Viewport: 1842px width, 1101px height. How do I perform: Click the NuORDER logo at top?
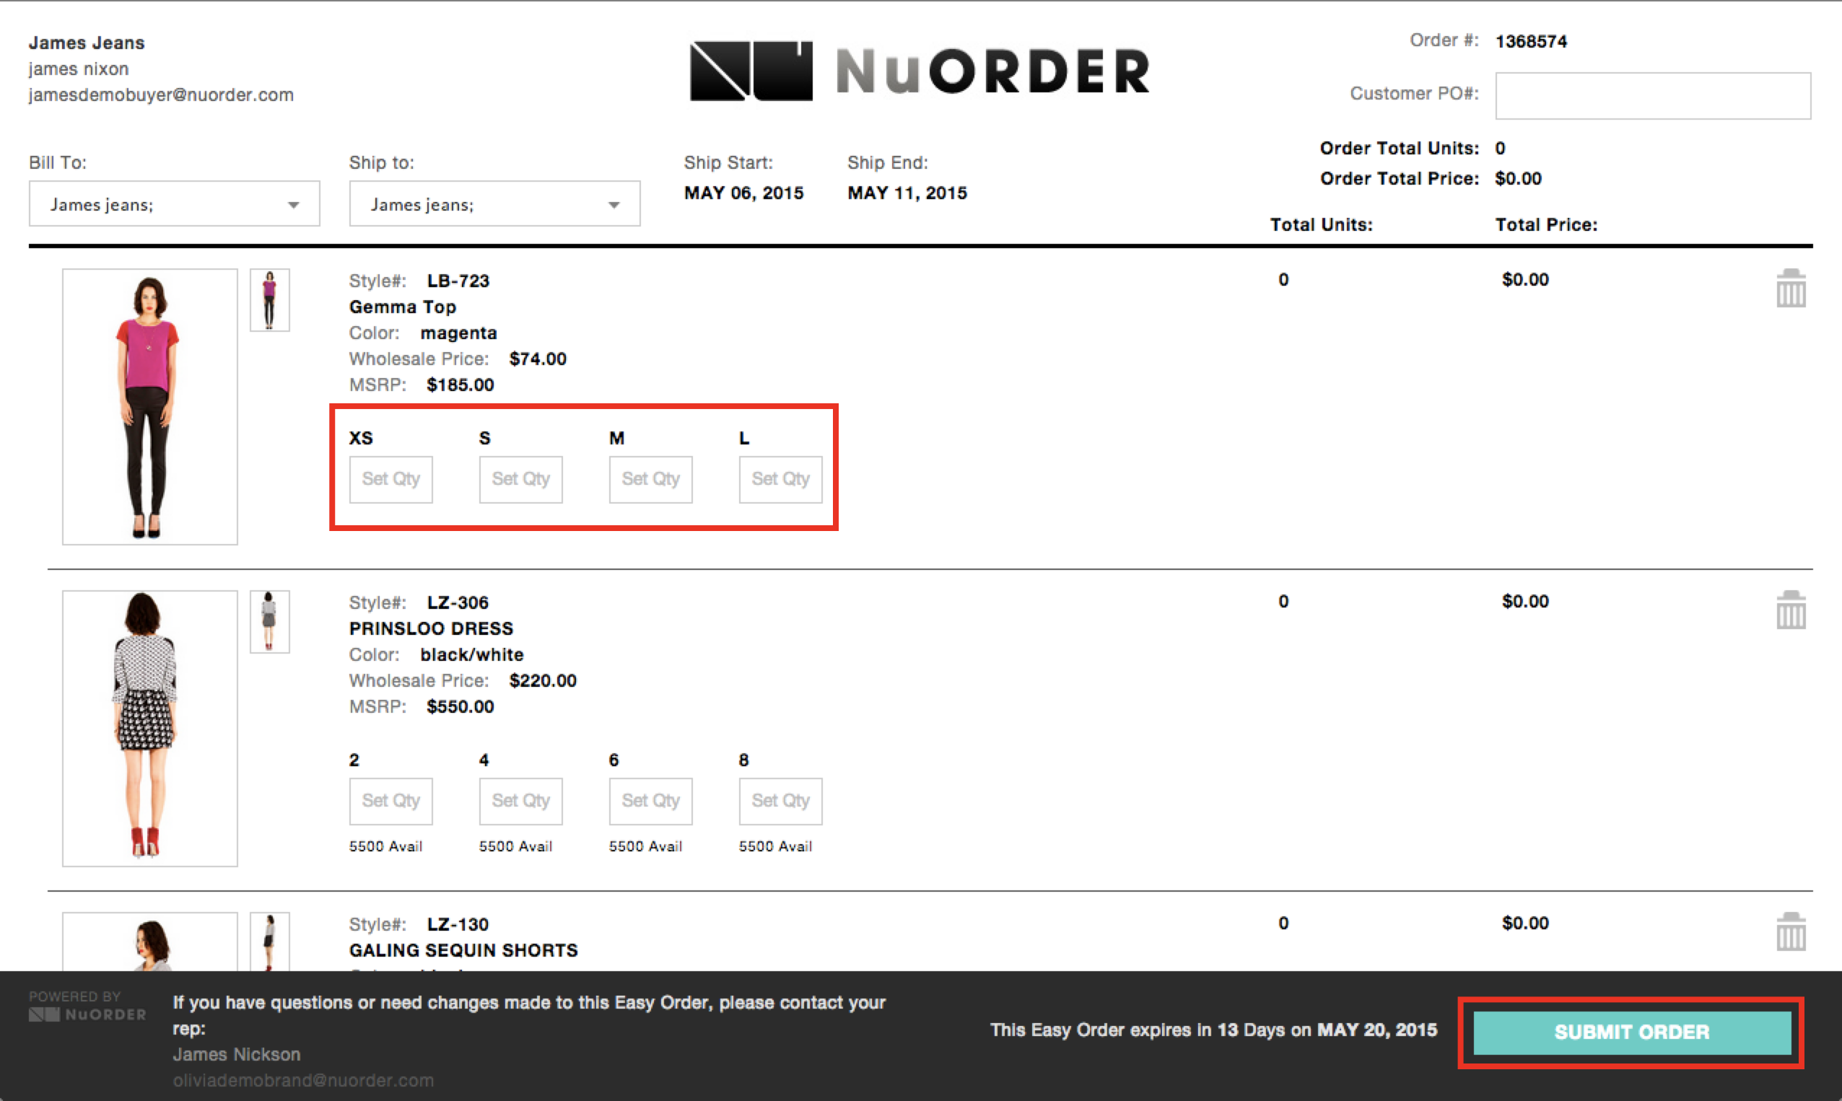[x=920, y=71]
